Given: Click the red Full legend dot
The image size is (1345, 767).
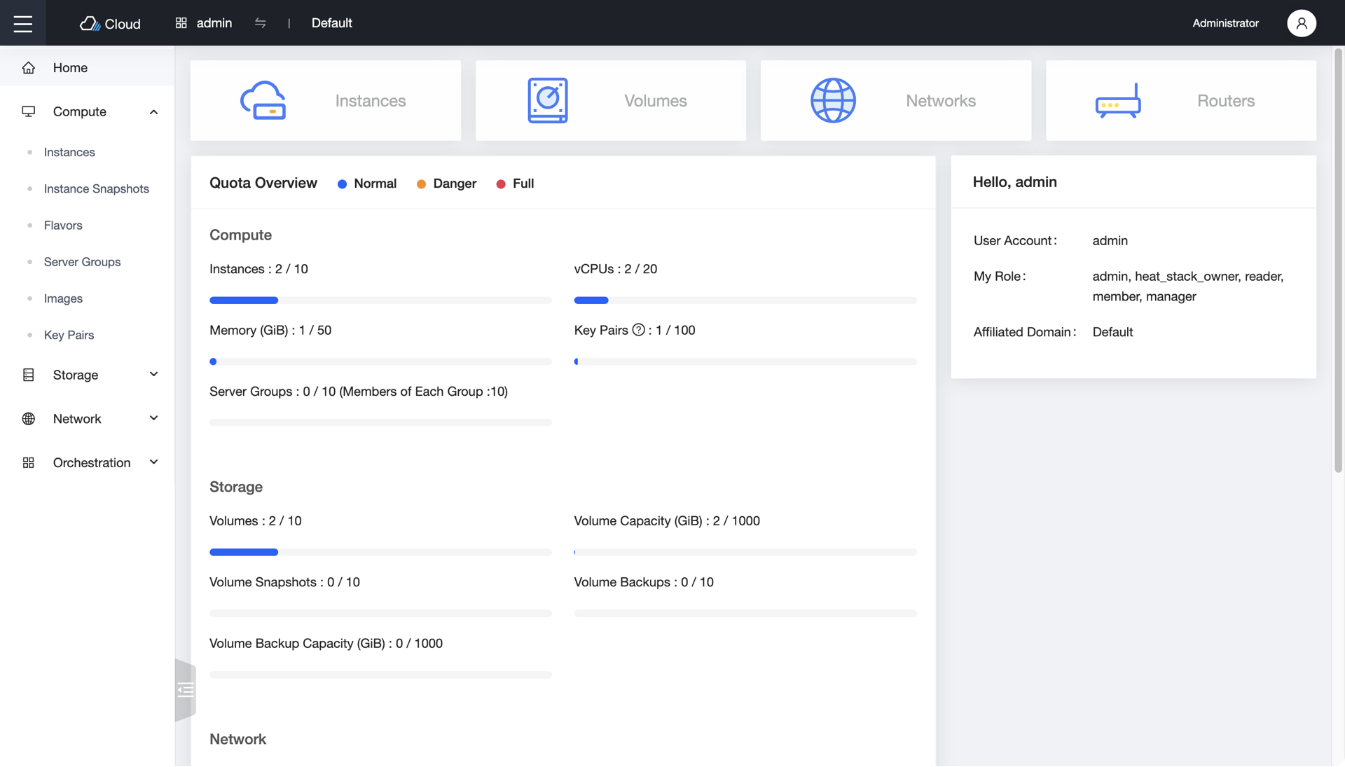Looking at the screenshot, I should point(501,184).
